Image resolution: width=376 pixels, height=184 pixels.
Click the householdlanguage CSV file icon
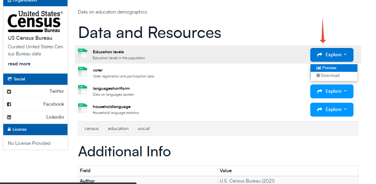coord(82,109)
